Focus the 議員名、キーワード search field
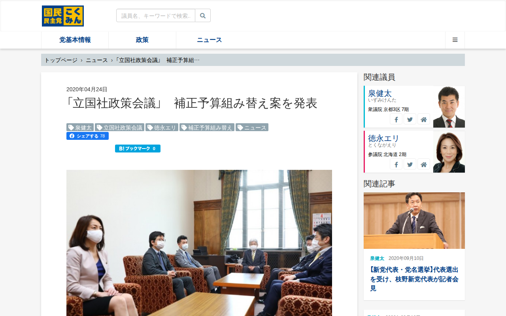 click(x=156, y=15)
